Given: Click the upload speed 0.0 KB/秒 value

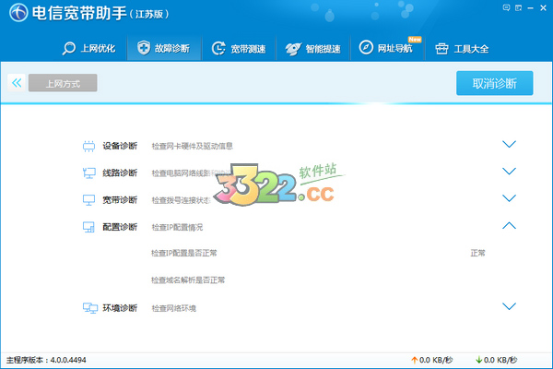Looking at the screenshot, I should 436,360.
